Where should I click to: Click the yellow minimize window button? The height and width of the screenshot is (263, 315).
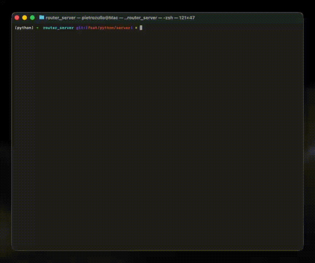coord(24,18)
